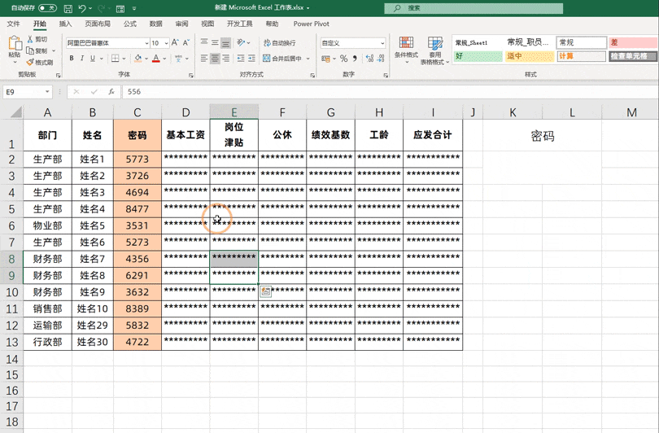Expand the Name Box dropdown arrow

[x=47, y=92]
